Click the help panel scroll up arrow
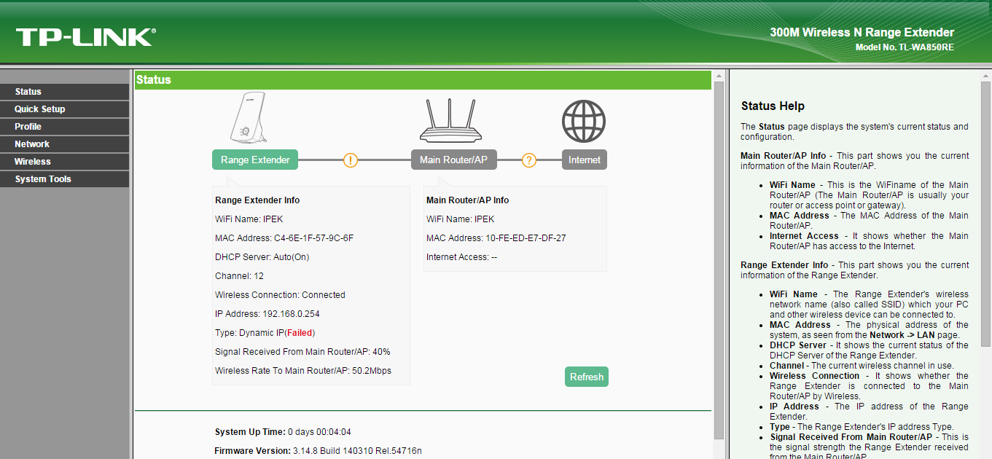992x459 pixels. 986,76
